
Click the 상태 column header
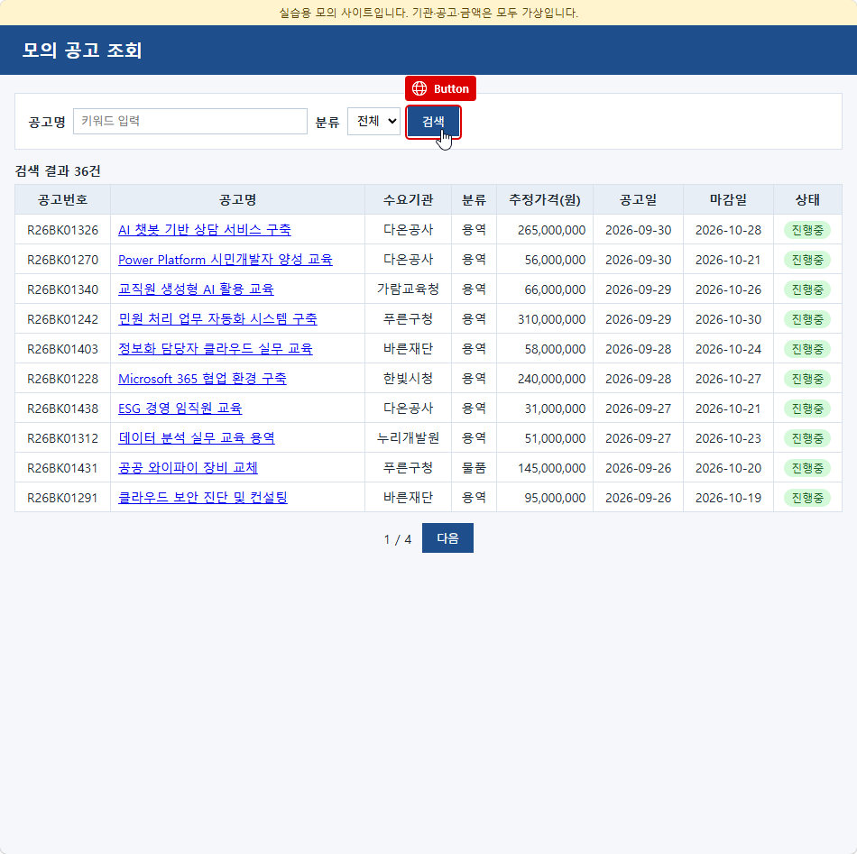tap(807, 199)
